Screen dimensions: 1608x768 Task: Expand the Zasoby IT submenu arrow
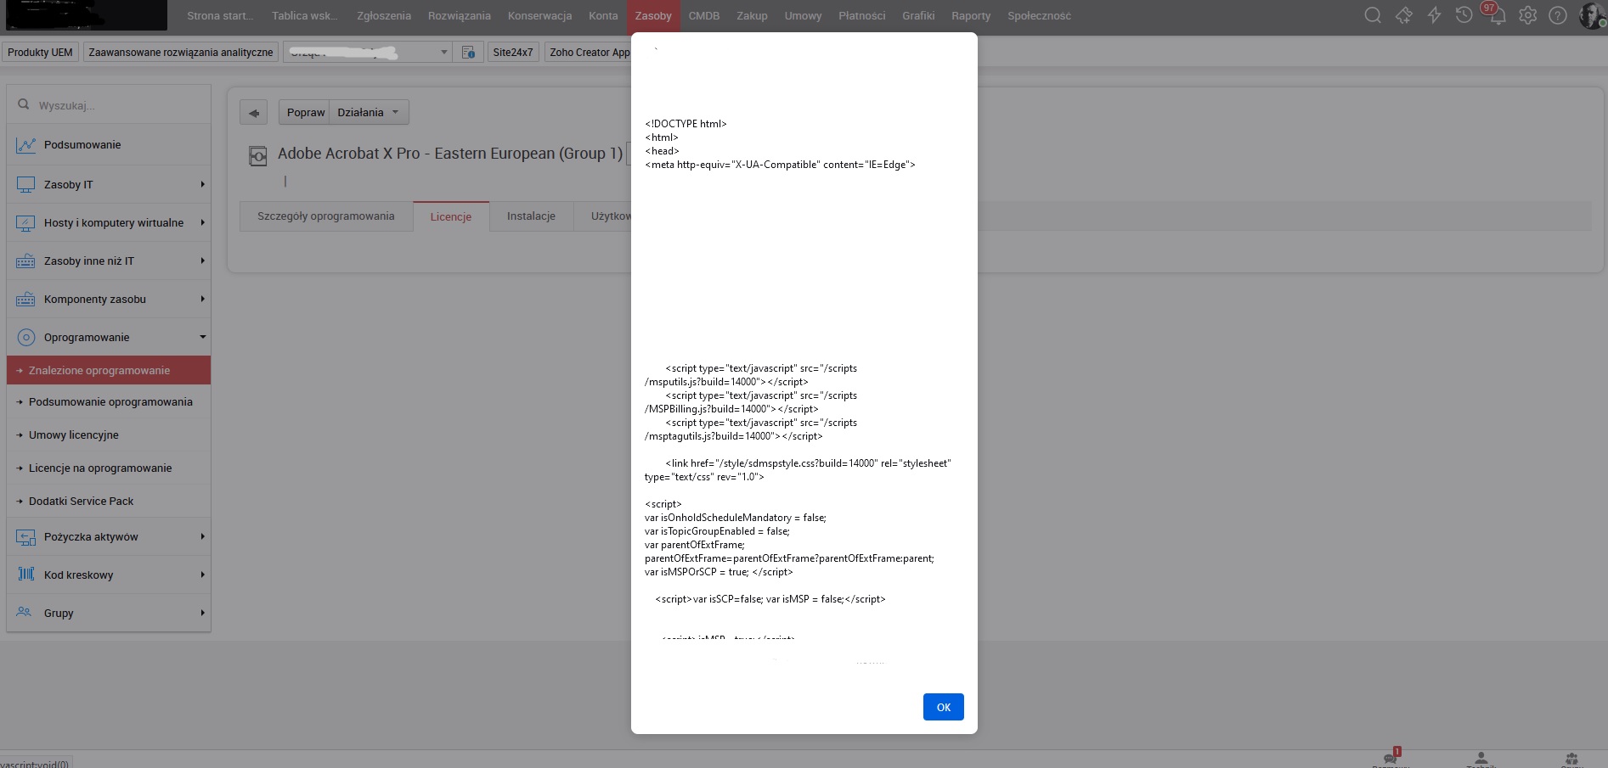[202, 184]
